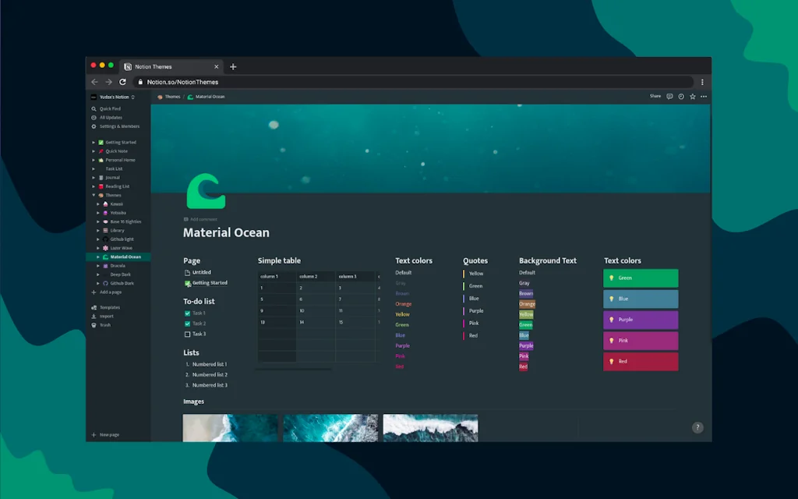The height and width of the screenshot is (499, 798).
Task: Open the Yudax's Notion workspace switcher
Action: 113,97
